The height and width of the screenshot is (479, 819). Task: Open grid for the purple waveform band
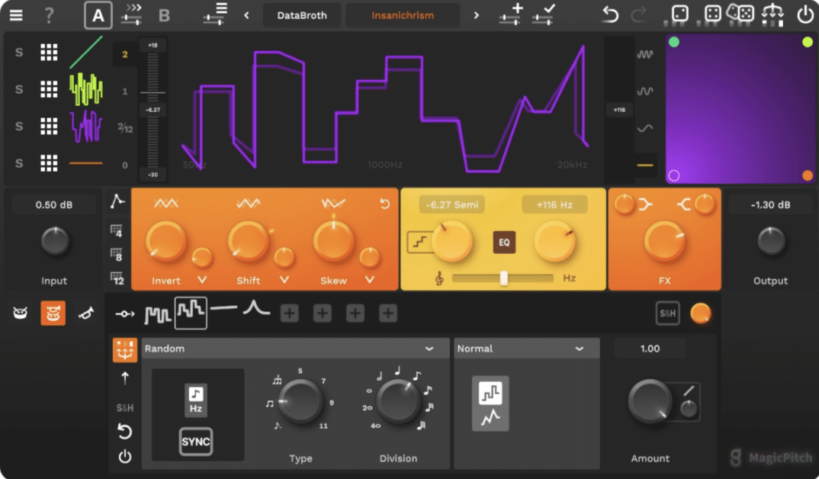tap(49, 127)
